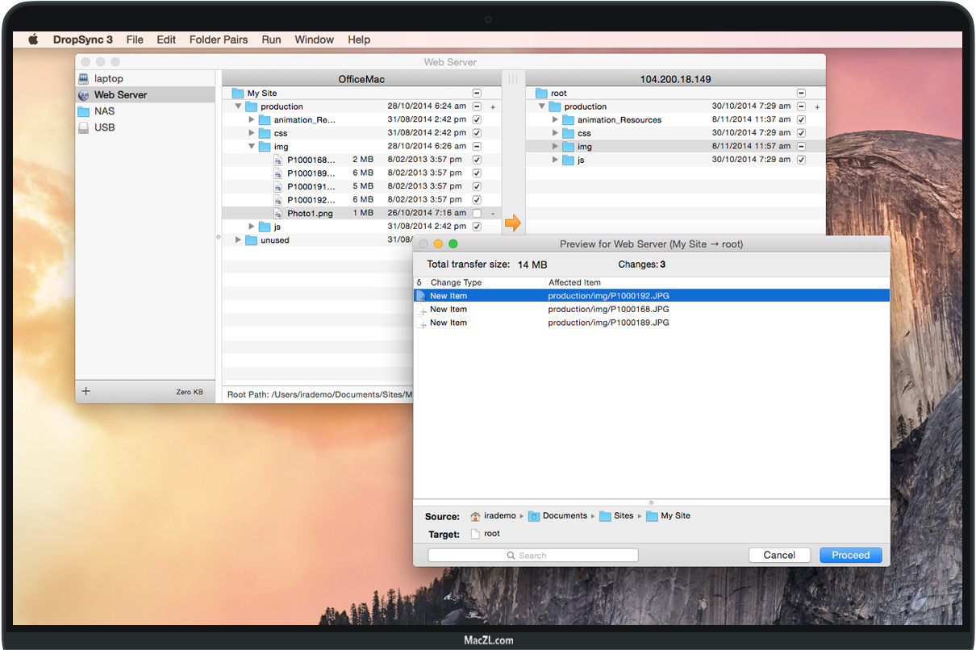Click the Proceed button
The width and height of the screenshot is (976, 650).
pos(850,555)
